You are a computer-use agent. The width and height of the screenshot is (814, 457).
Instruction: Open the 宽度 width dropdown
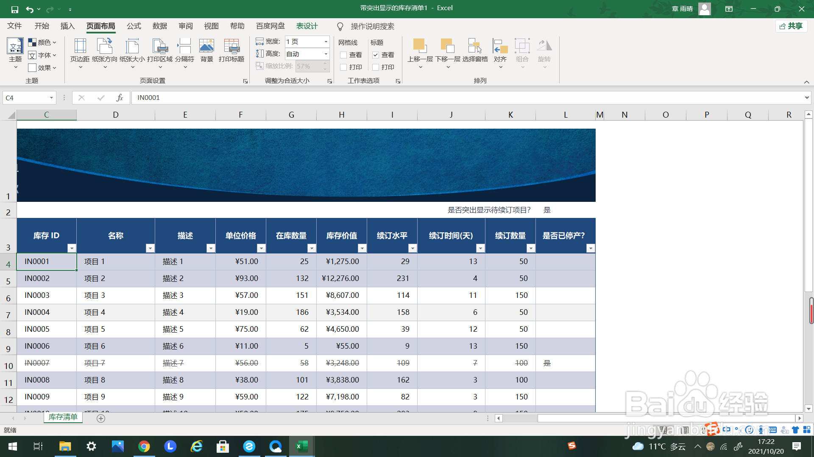point(326,41)
